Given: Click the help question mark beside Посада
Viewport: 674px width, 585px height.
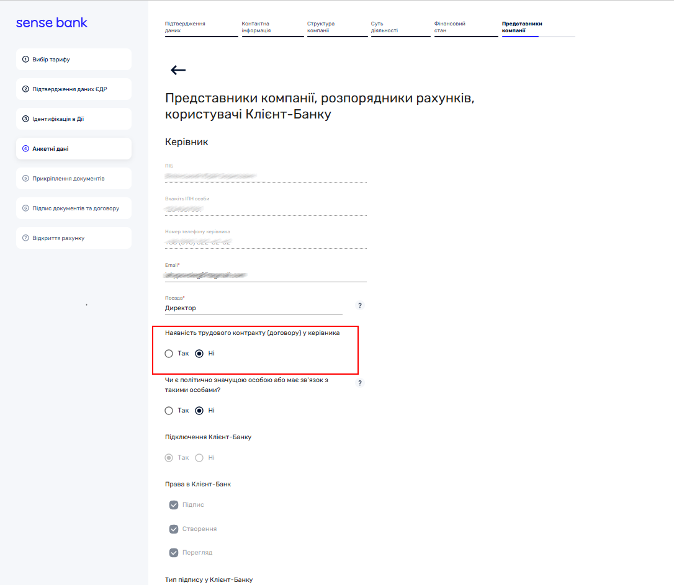Looking at the screenshot, I should [360, 305].
